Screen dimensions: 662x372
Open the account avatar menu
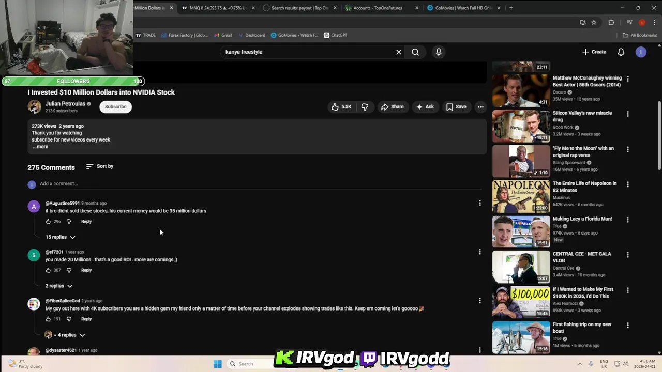[641, 52]
